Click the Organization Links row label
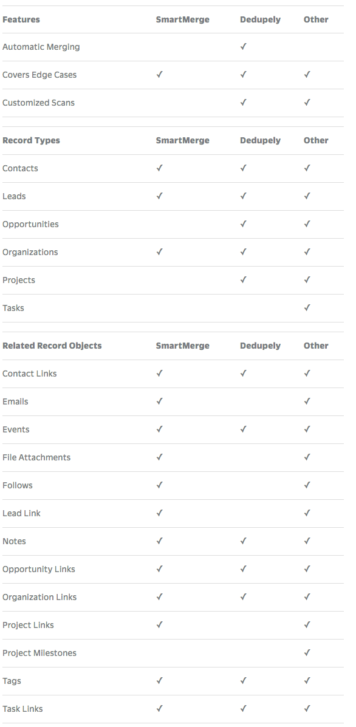 coord(39,597)
